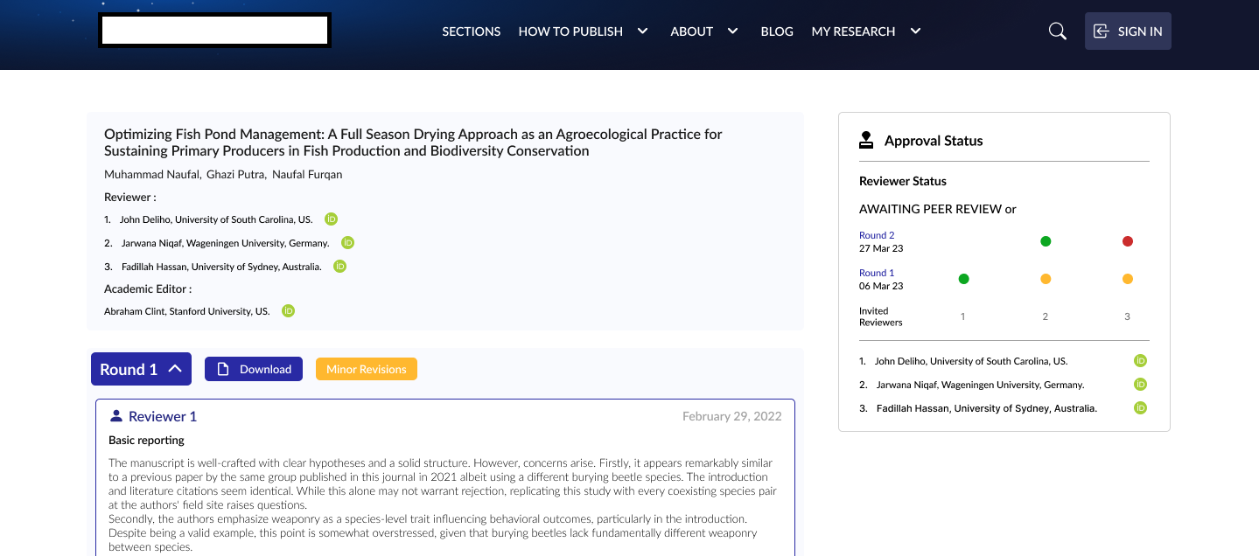The image size is (1259, 556).
Task: Click Academic Editor label
Action: coord(147,288)
